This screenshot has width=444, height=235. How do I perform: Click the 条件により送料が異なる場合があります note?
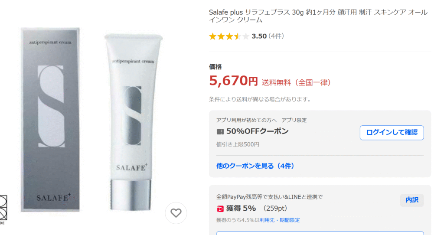click(x=260, y=99)
